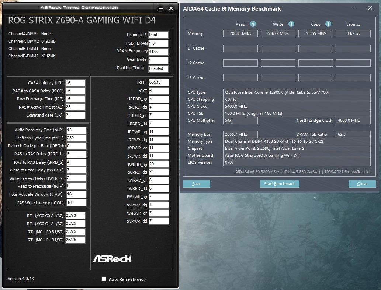Select the North Bridge Clock field
This screenshot has width=381, height=290.
click(x=353, y=120)
